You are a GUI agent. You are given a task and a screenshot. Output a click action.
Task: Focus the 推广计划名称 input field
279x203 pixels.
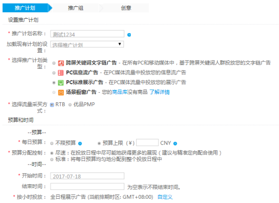(87, 34)
